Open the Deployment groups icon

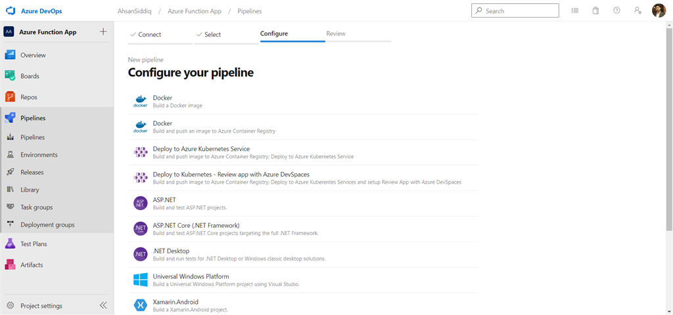(x=11, y=224)
